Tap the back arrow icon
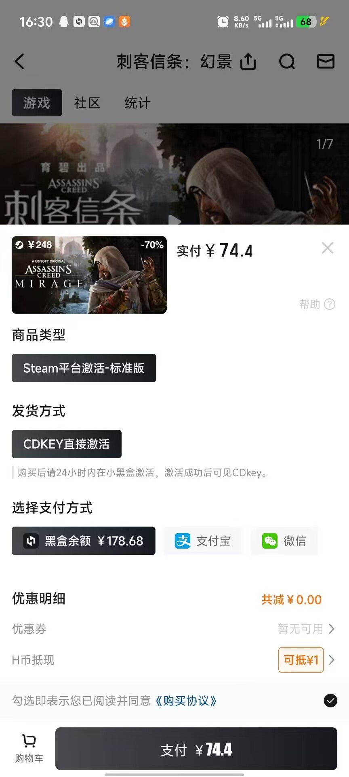Image resolution: width=349 pixels, height=777 pixels. (x=19, y=62)
